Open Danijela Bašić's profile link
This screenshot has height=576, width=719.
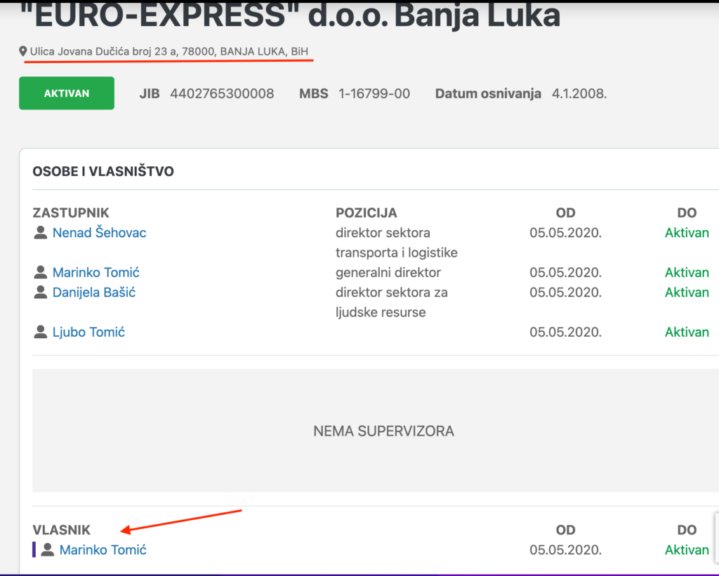[x=94, y=293]
